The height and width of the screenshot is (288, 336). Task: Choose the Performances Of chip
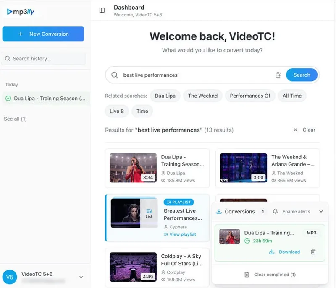tap(250, 96)
